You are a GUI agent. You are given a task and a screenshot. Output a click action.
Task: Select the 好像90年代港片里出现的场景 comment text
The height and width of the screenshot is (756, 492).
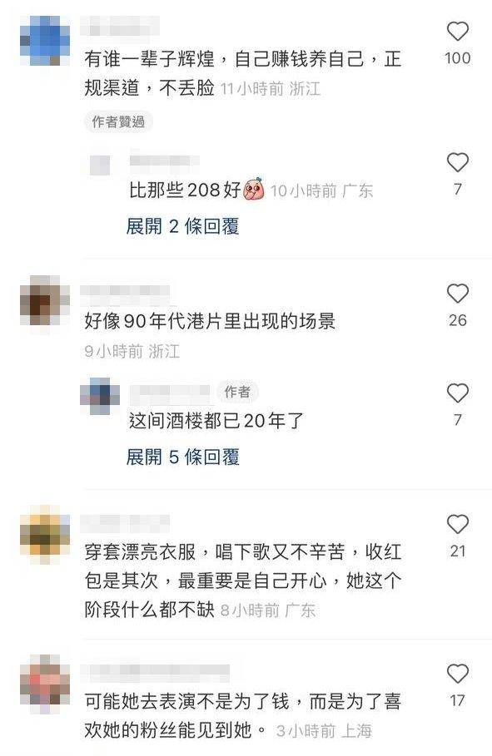[x=210, y=321]
